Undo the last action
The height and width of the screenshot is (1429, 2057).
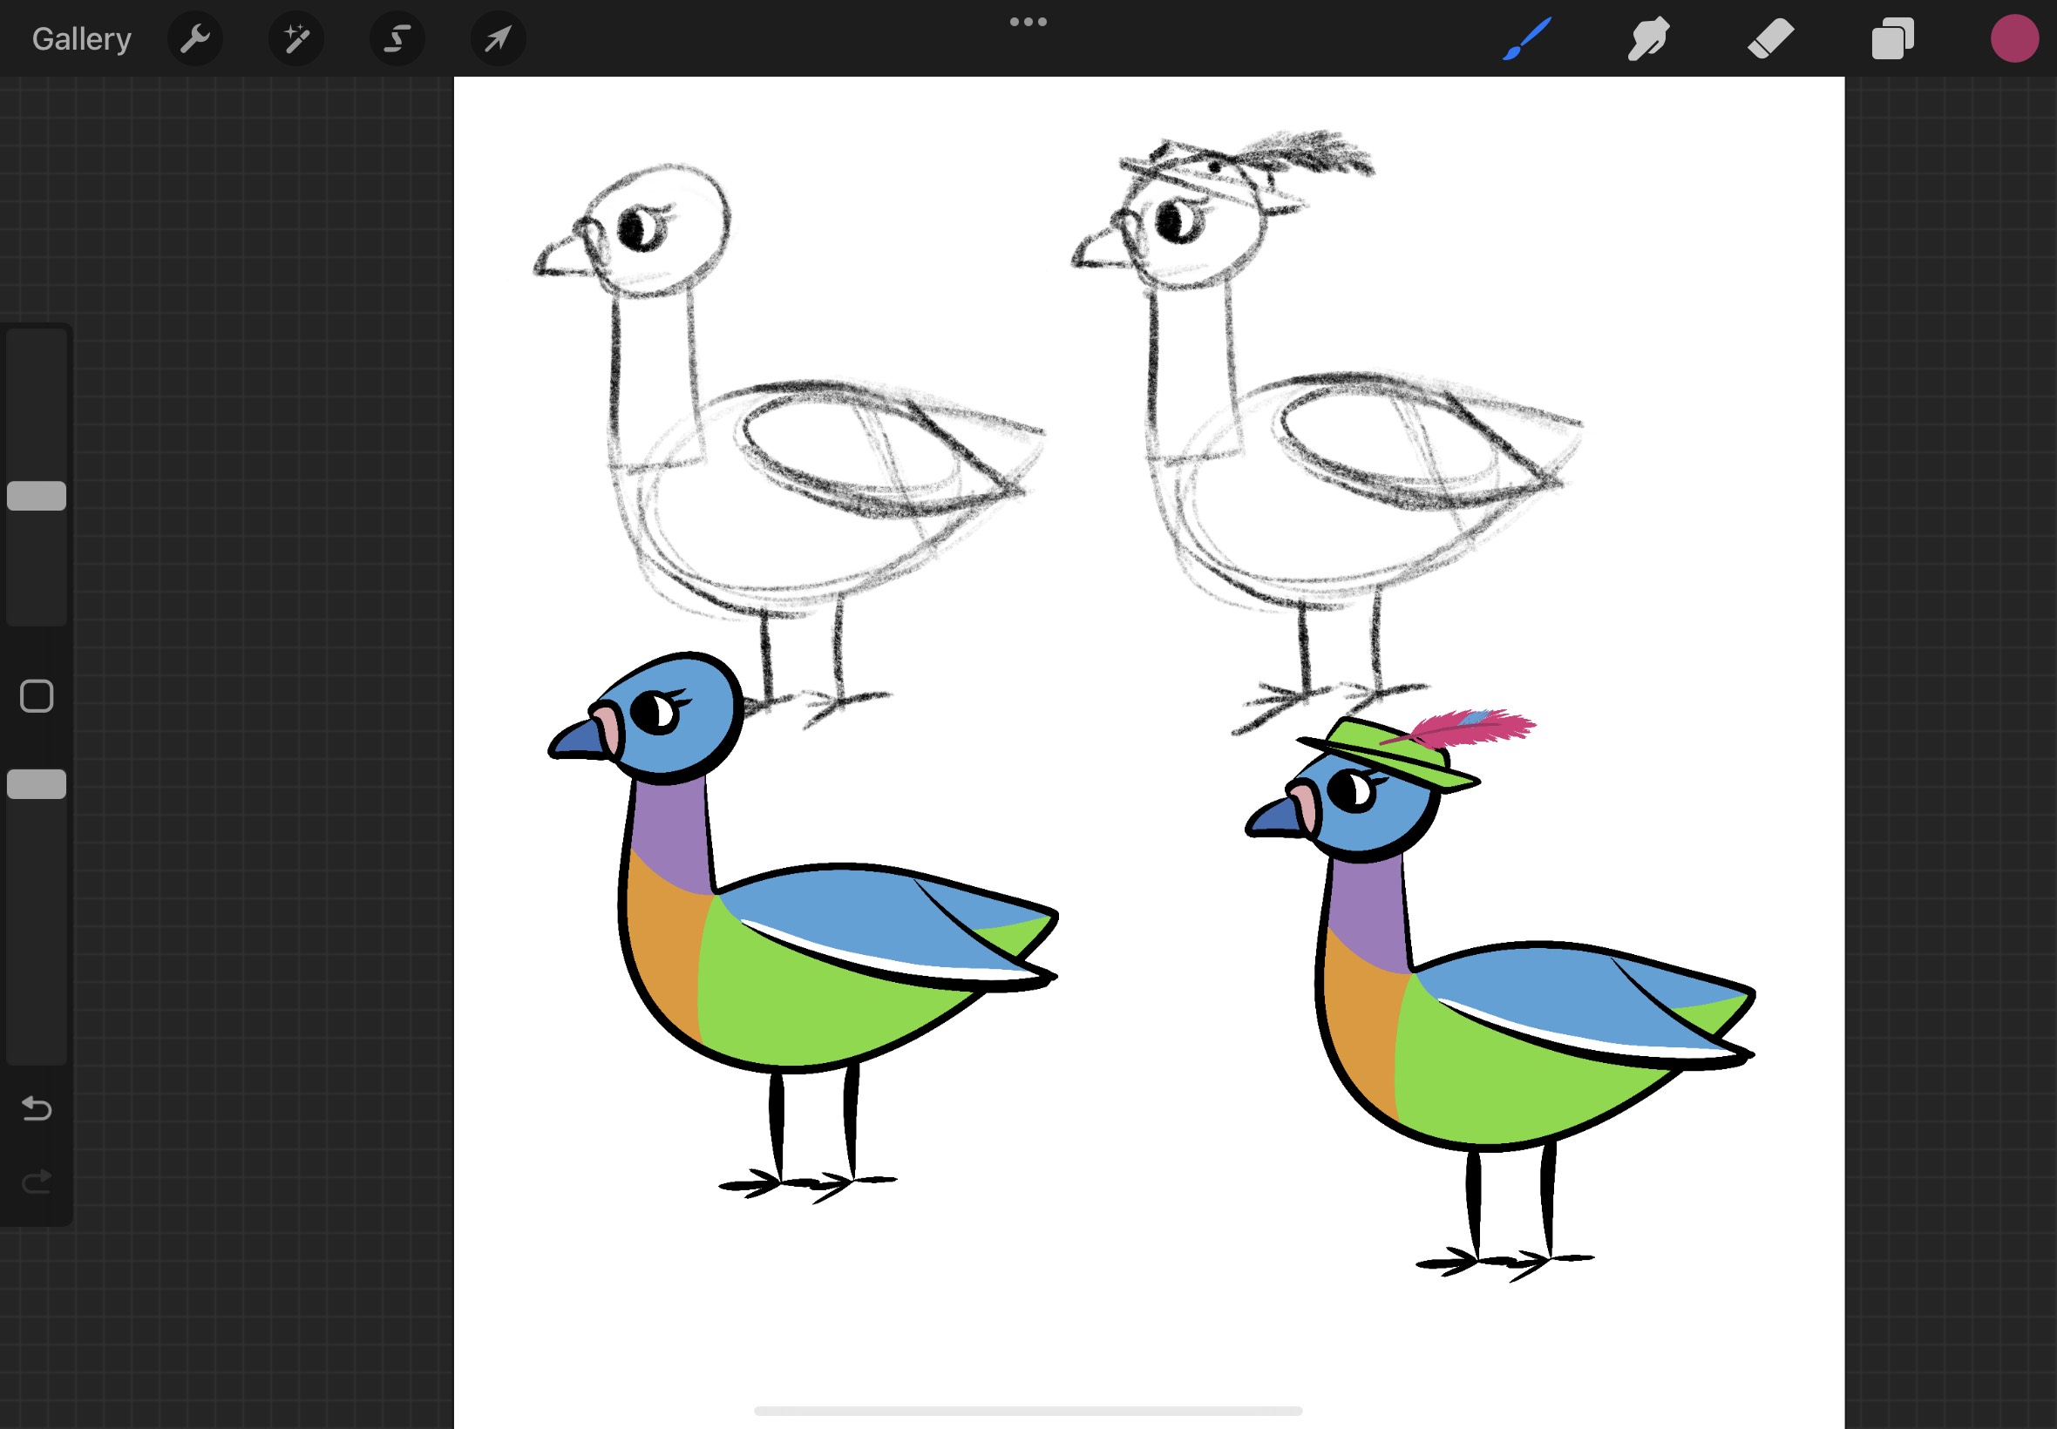pyautogui.click(x=37, y=1108)
